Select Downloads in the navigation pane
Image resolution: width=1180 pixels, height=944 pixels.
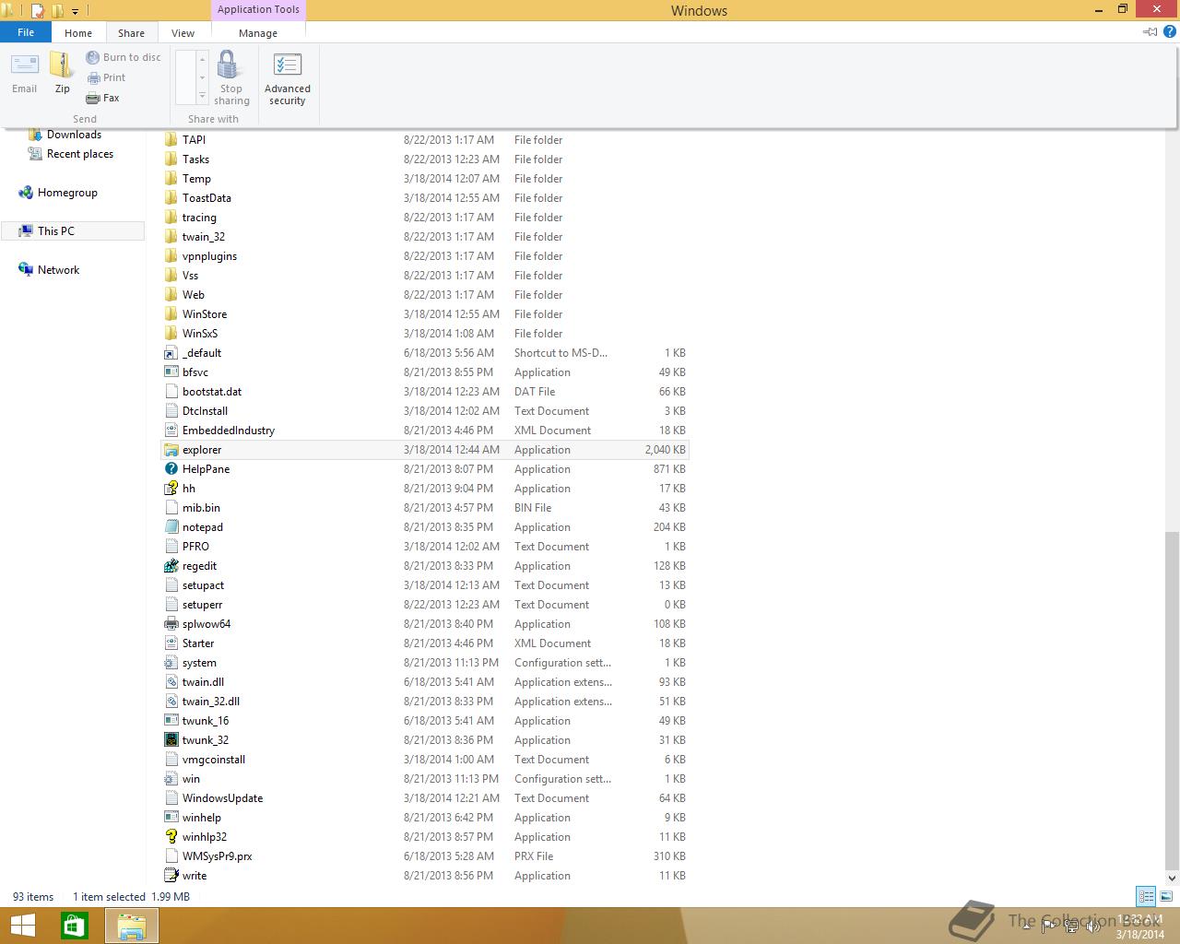click(x=74, y=135)
